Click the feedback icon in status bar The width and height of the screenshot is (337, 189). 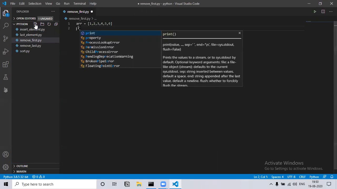[x=325, y=177]
